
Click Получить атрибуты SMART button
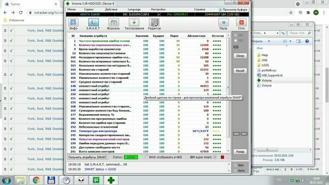(x=87, y=157)
